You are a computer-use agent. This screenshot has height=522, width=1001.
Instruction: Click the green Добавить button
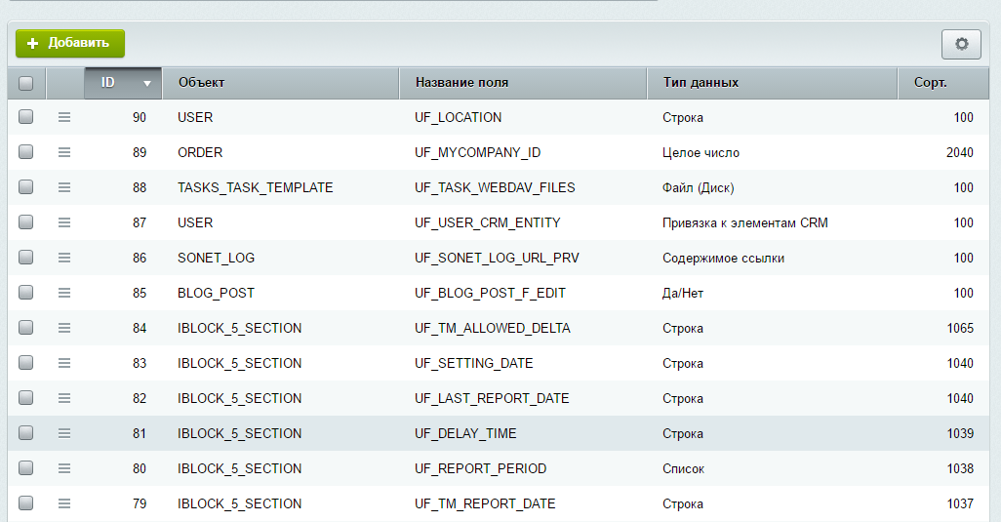click(70, 43)
